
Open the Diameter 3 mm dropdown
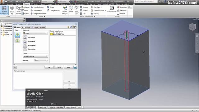tap(41, 60)
